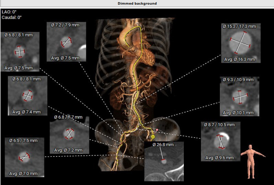Click the Ø 6.5 / 7.5 mm cross-section
This screenshot has height=185, width=274.
click(x=25, y=157)
